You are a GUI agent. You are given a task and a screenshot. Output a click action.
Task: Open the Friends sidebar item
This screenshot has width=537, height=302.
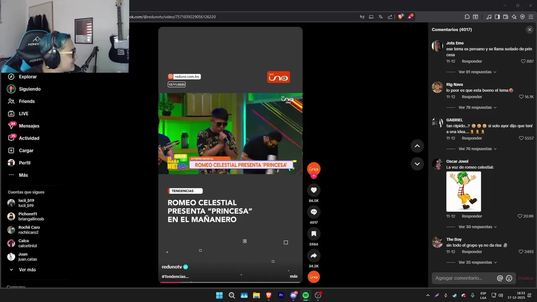(21, 102)
